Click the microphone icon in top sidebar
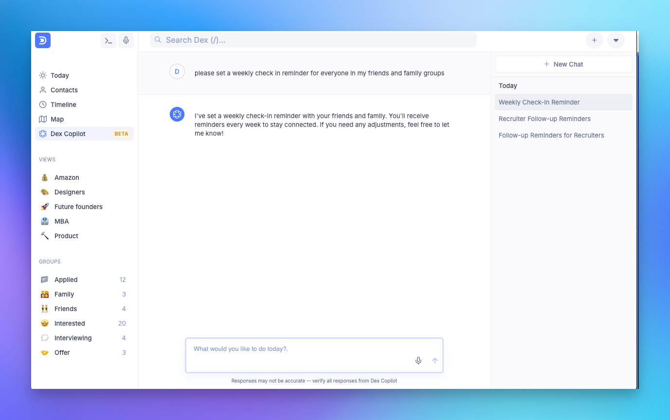This screenshot has height=420, width=670. 126,40
